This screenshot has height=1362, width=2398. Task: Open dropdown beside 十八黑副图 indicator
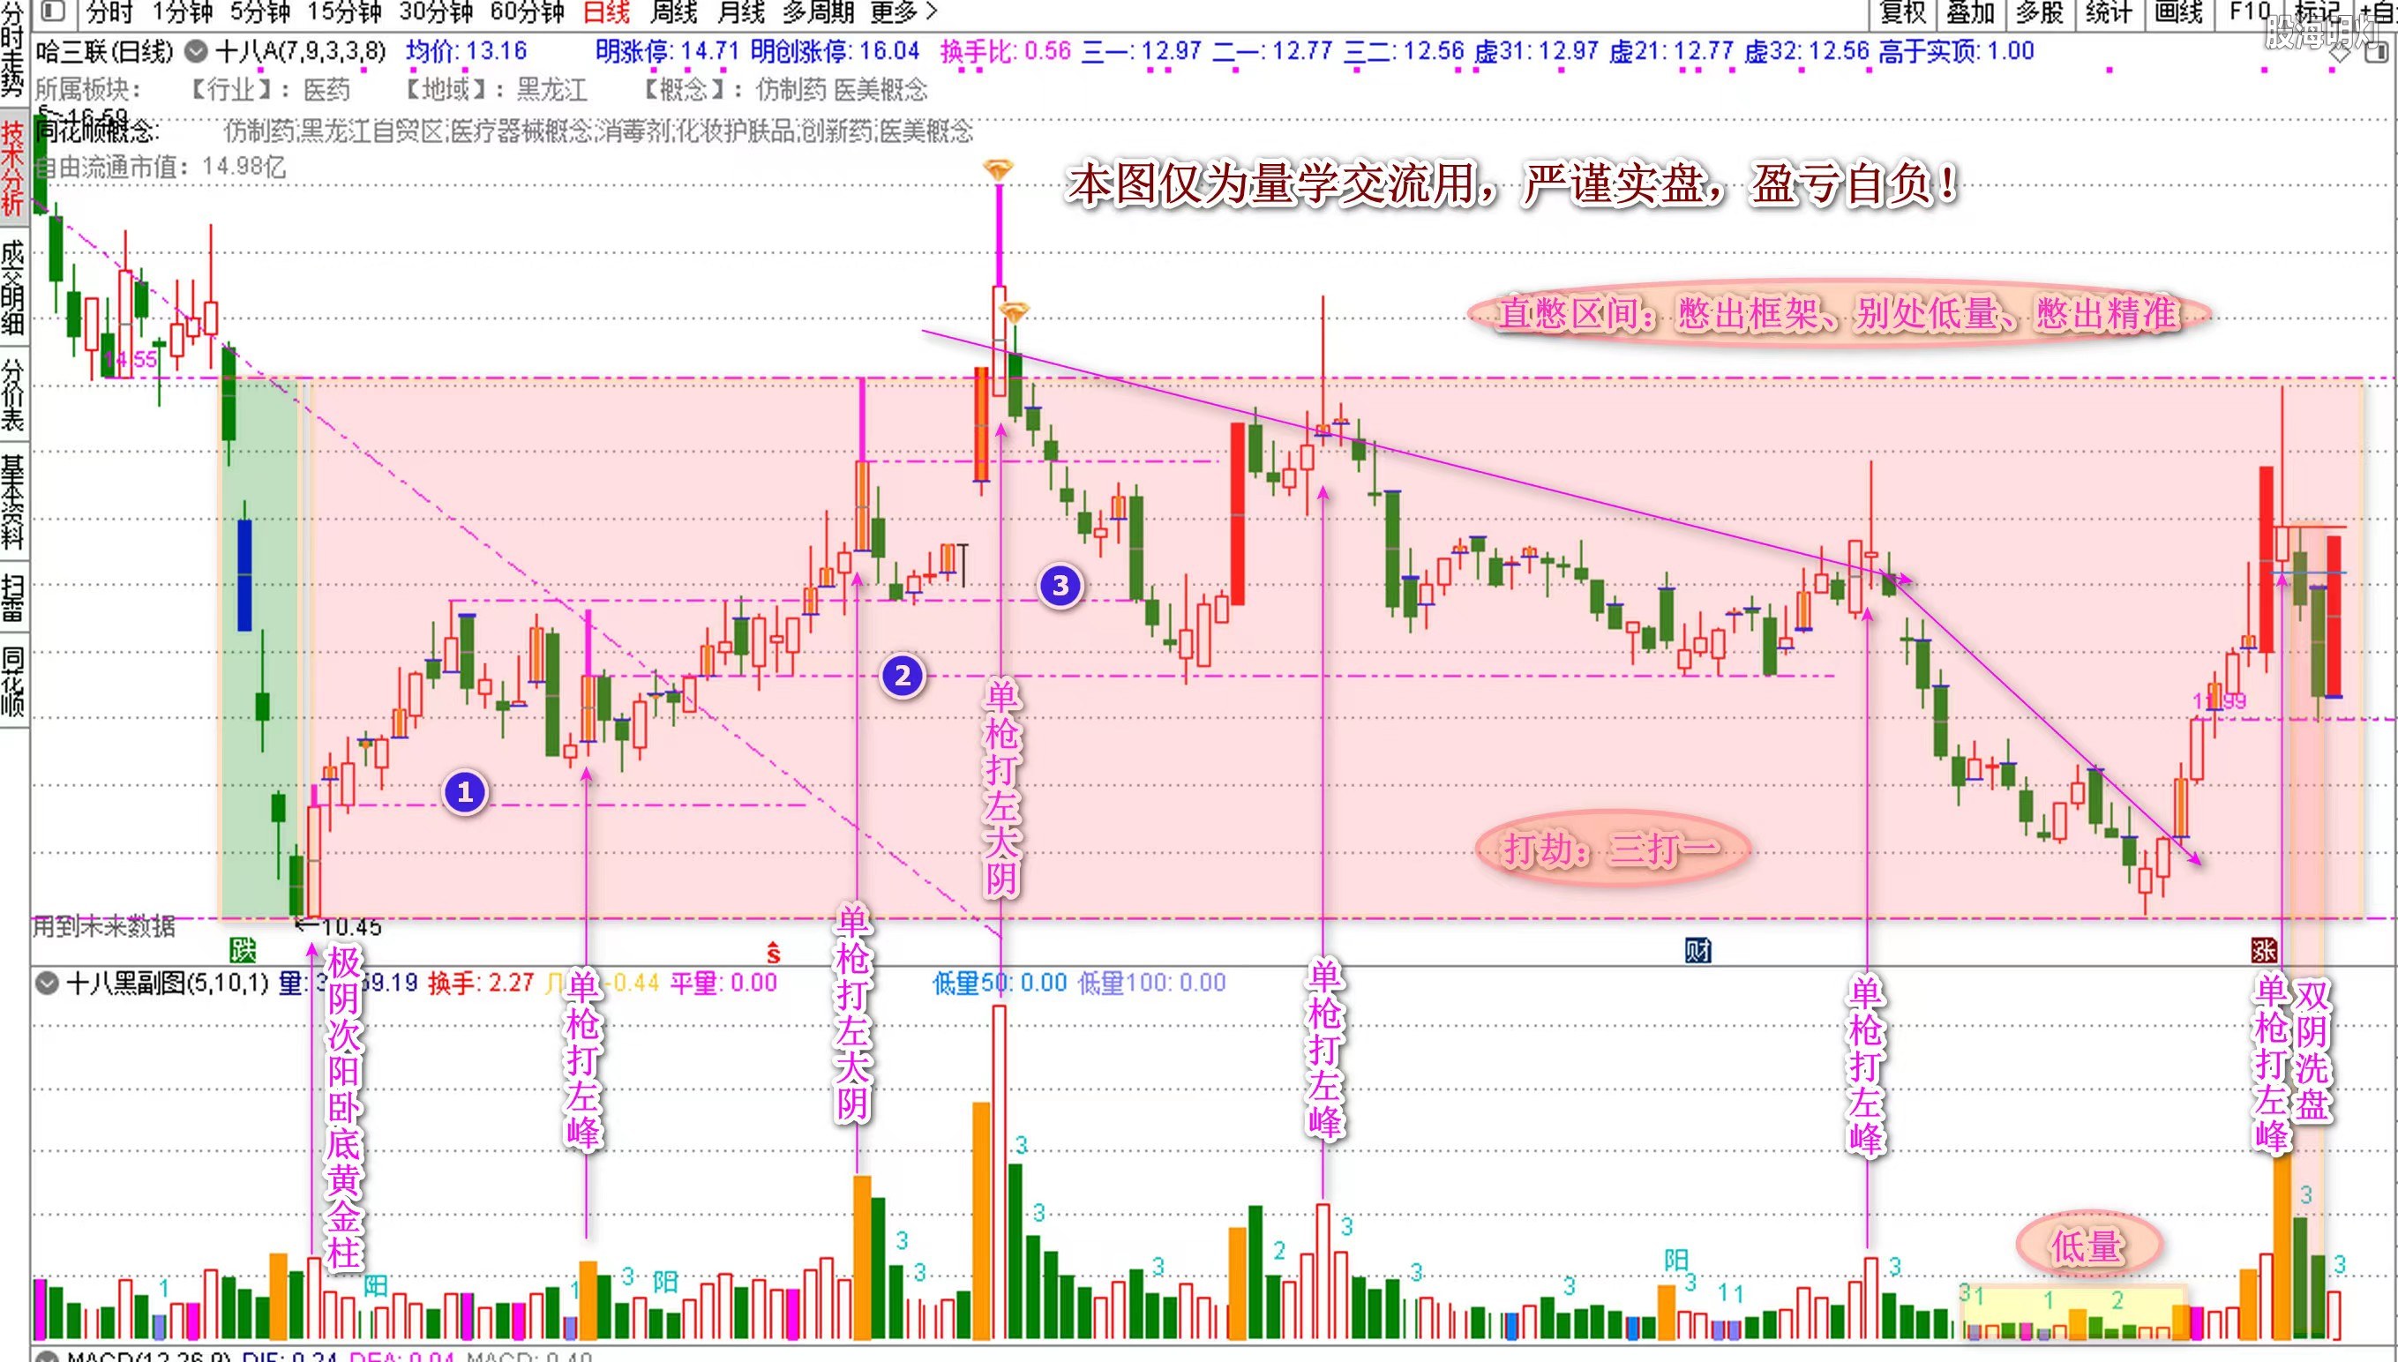pyautogui.click(x=47, y=984)
